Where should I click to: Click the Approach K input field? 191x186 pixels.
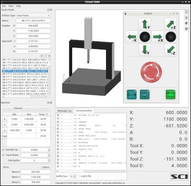pyautogui.click(x=33, y=51)
